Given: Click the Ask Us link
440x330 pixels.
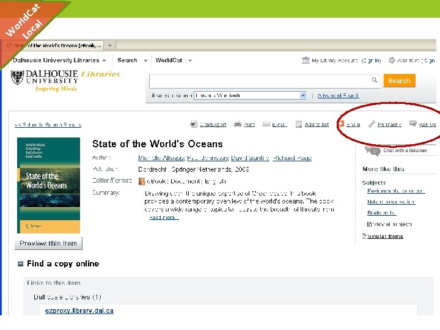Looking at the screenshot, I should click(x=427, y=124).
